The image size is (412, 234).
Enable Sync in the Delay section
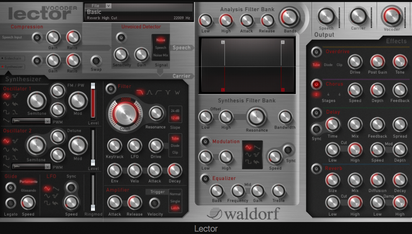(x=316, y=128)
